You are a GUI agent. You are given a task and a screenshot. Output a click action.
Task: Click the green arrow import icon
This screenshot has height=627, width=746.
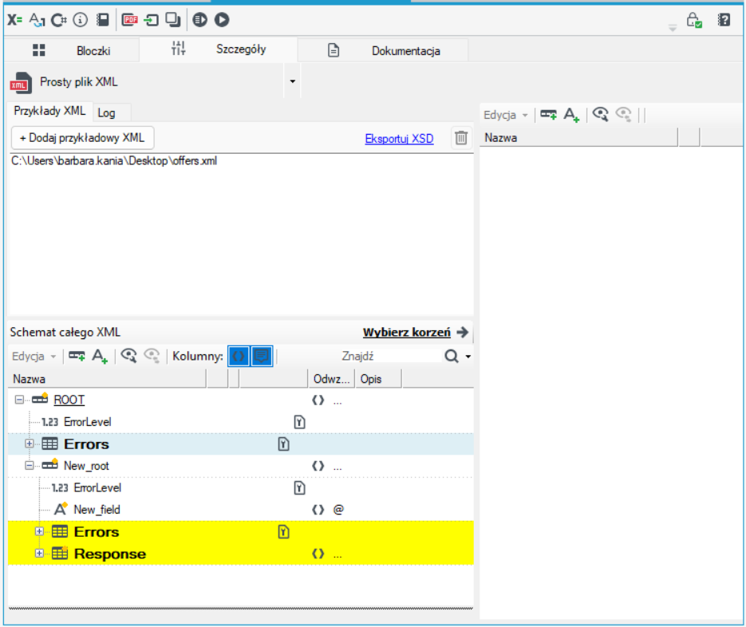152,20
